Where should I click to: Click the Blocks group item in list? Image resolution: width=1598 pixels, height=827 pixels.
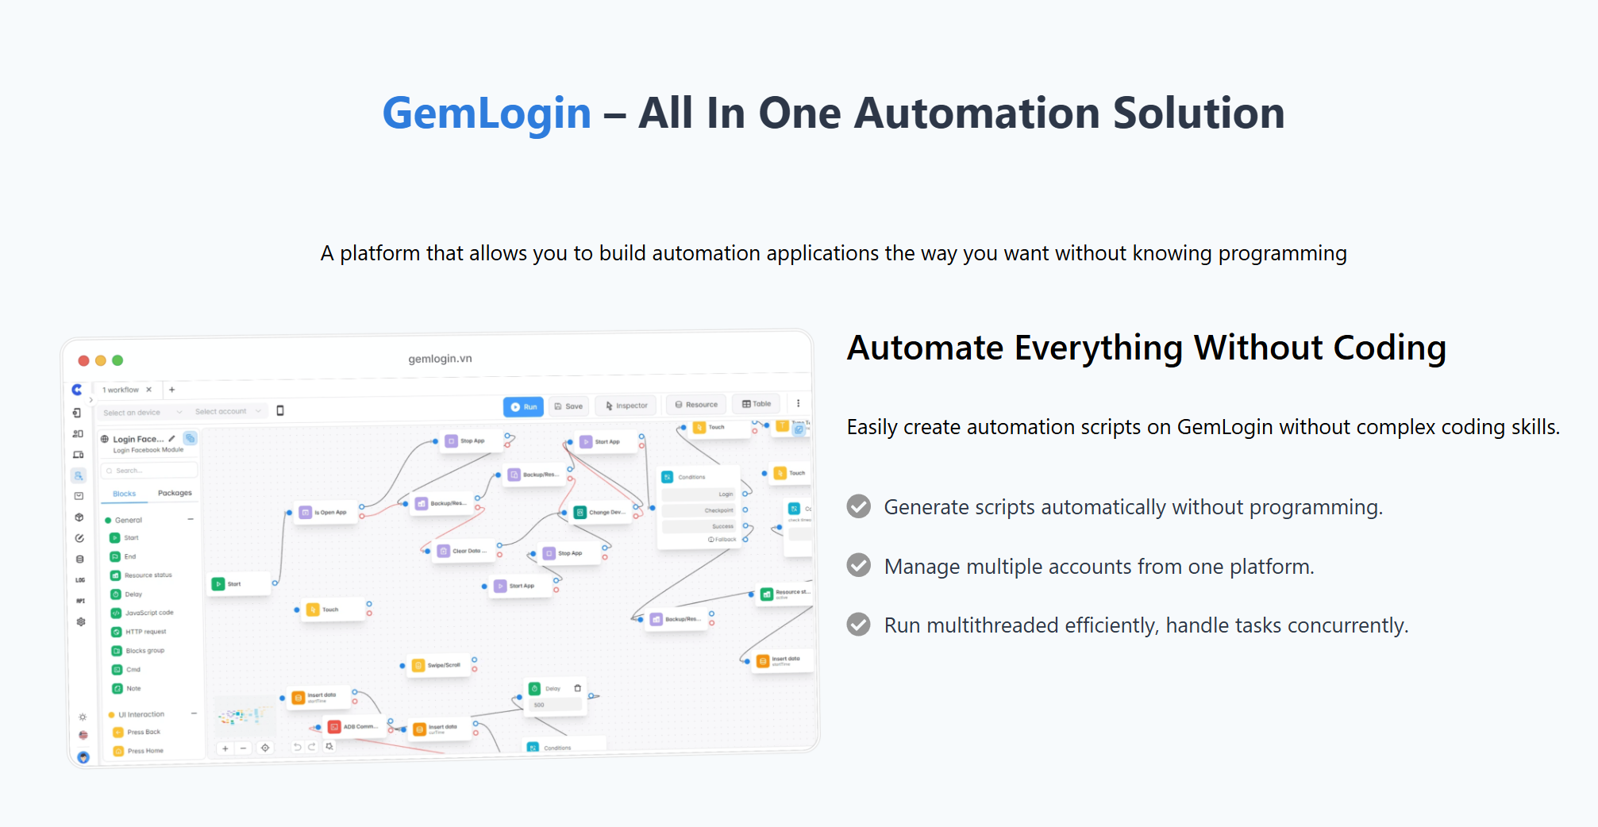(139, 651)
